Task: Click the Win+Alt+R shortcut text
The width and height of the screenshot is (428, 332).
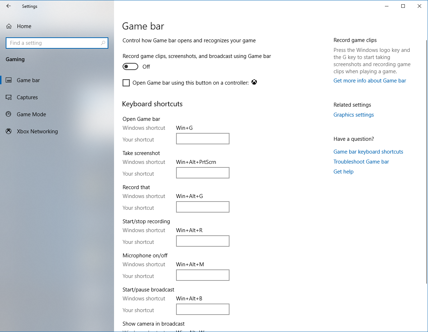Action: [189, 230]
